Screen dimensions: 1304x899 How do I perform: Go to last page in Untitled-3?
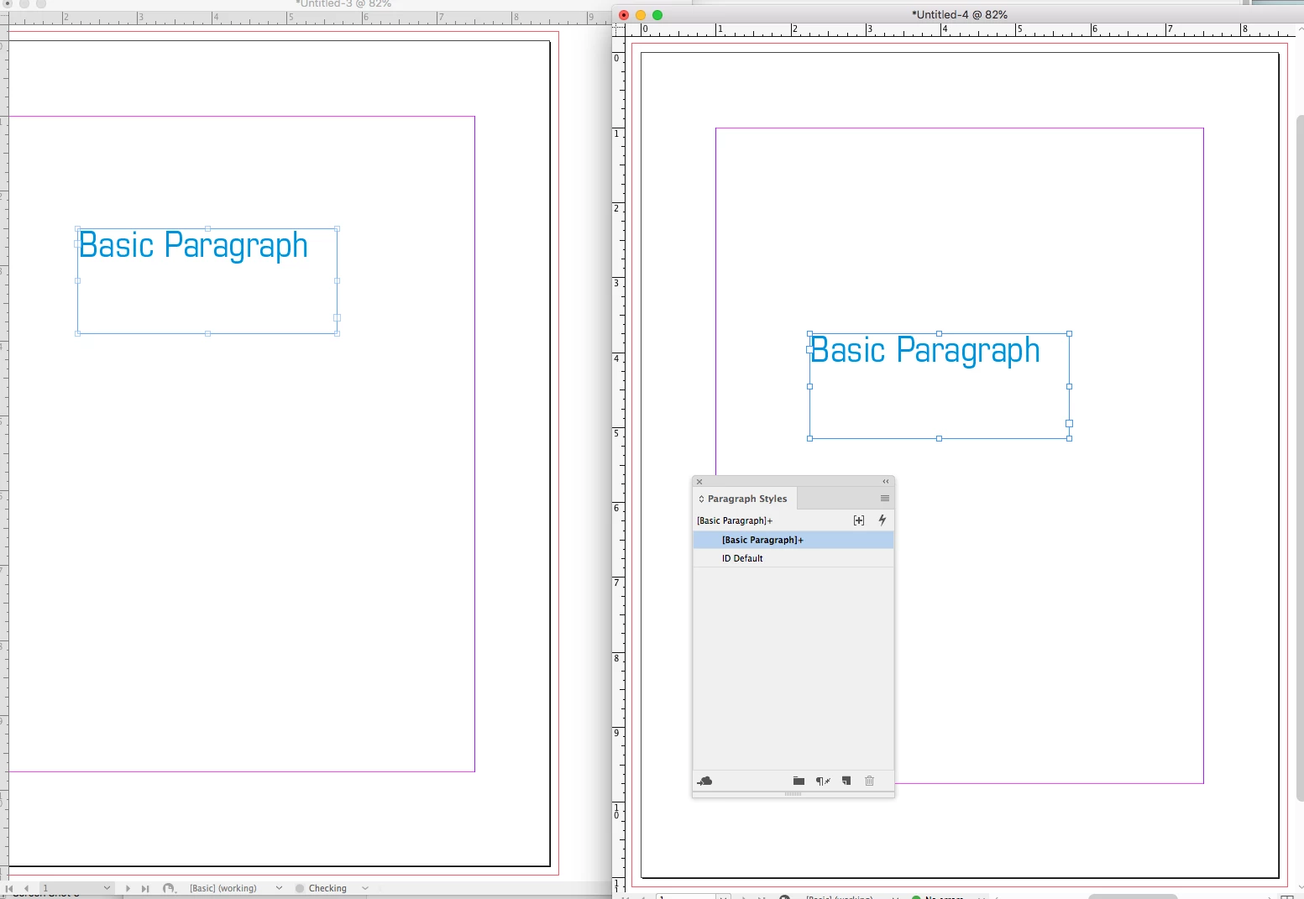pyautogui.click(x=145, y=888)
